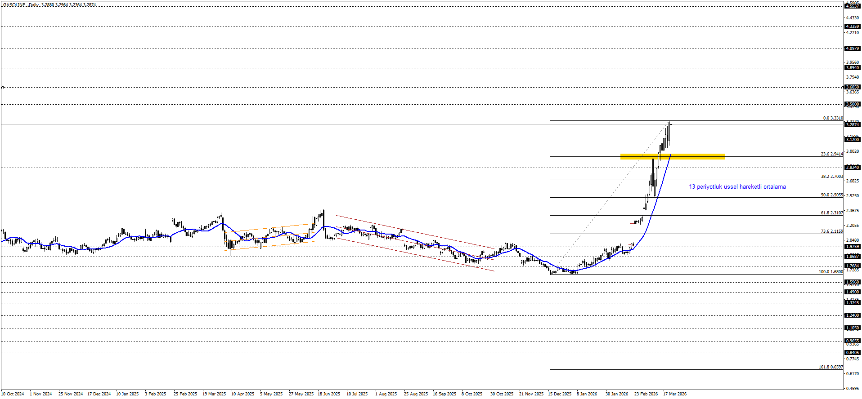
Task: Select the Fibonacci 23.6 2.9414 level label
Action: coord(831,154)
